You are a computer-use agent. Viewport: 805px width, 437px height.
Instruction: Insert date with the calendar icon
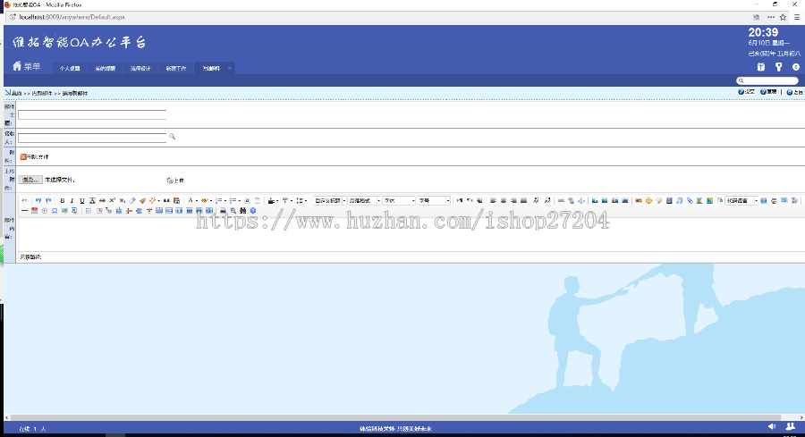pyautogui.click(x=34, y=211)
